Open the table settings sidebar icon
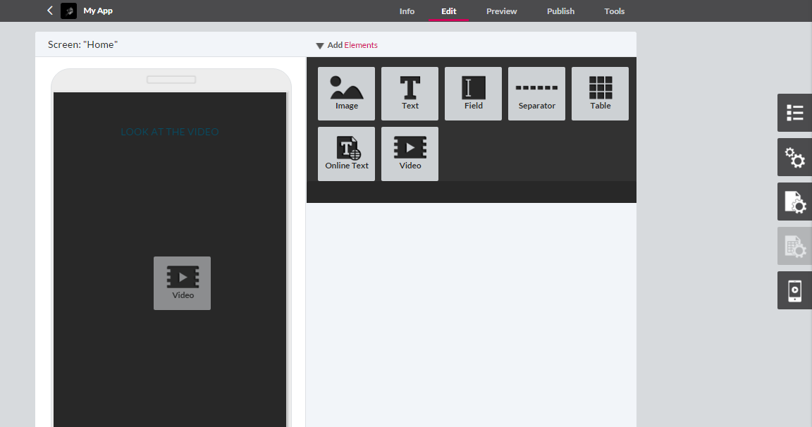The image size is (812, 427). 794,247
